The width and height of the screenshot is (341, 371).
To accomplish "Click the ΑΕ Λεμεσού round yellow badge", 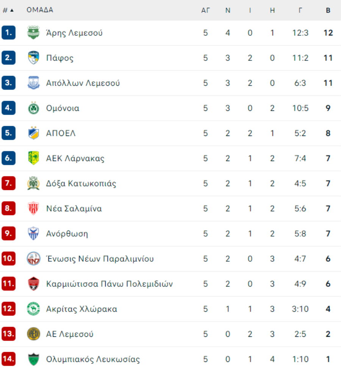I will coord(33,334).
